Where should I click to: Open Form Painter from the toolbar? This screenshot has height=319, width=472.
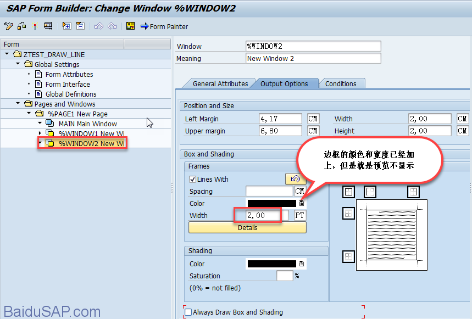click(164, 26)
